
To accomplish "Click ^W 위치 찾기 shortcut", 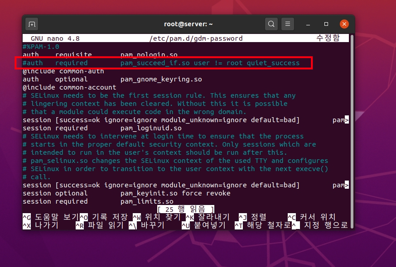I will tap(157, 217).
